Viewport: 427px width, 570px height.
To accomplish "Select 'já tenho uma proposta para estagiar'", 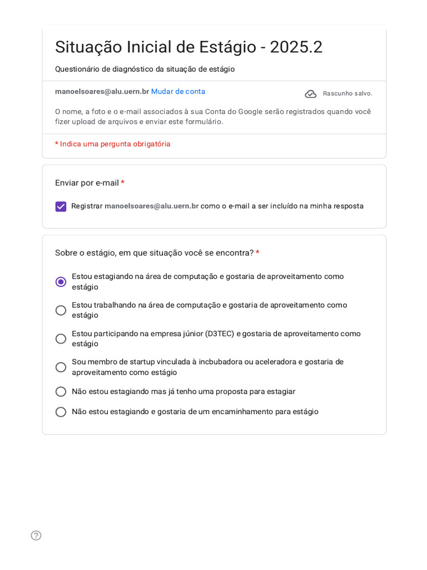I will click(61, 391).
